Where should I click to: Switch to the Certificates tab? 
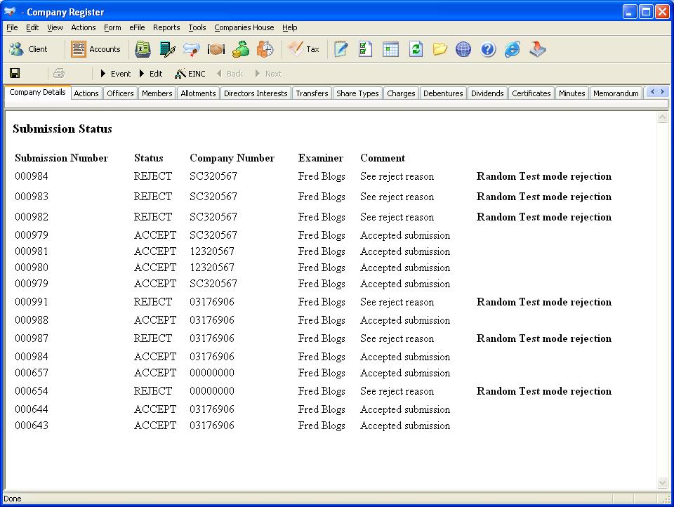click(x=531, y=93)
